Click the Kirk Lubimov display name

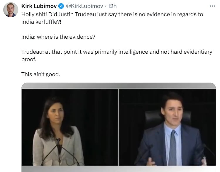tap(39, 6)
